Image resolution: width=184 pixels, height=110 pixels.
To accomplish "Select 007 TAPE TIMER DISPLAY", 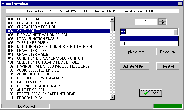I will [58, 42].
